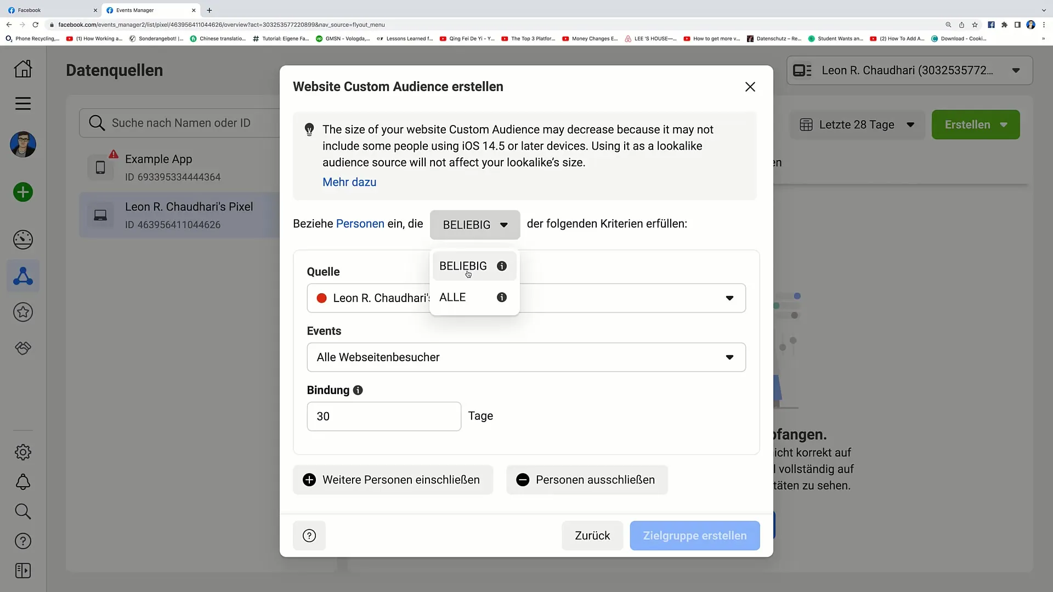This screenshot has width=1053, height=592.
Task: Expand the Events dropdown for Alle Webseitenbesucher
Action: (x=730, y=357)
